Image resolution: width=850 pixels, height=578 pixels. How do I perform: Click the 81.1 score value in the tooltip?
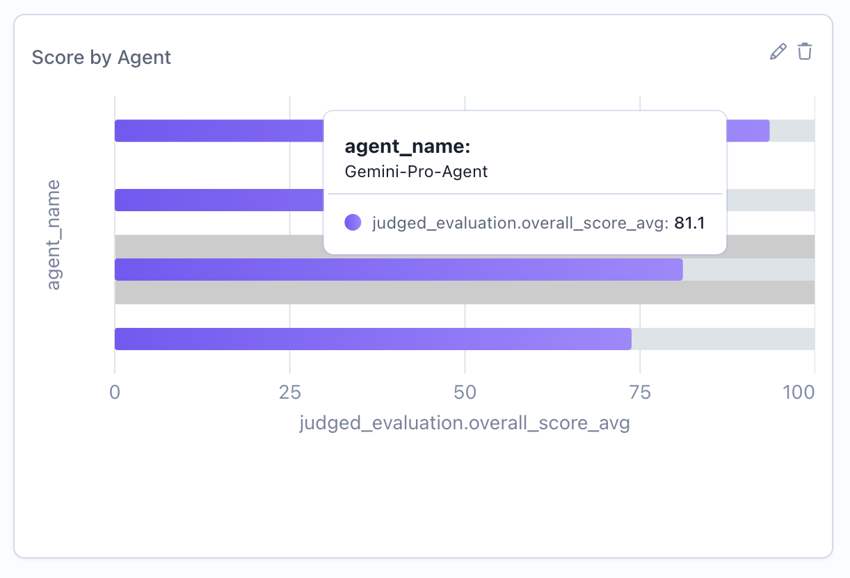pyautogui.click(x=691, y=222)
